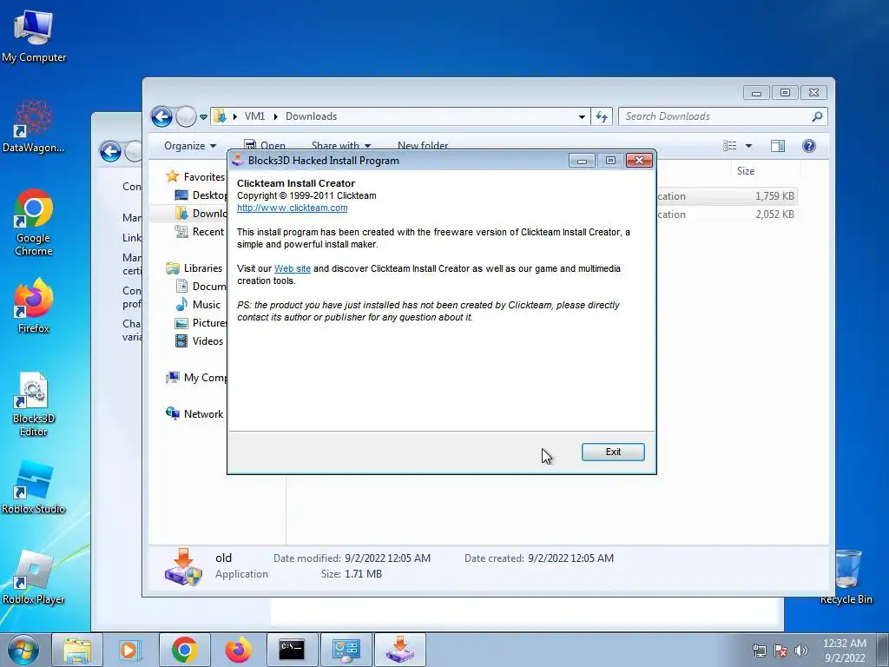The width and height of the screenshot is (889, 667).
Task: Open the volume speaker tray icon
Action: 801,650
